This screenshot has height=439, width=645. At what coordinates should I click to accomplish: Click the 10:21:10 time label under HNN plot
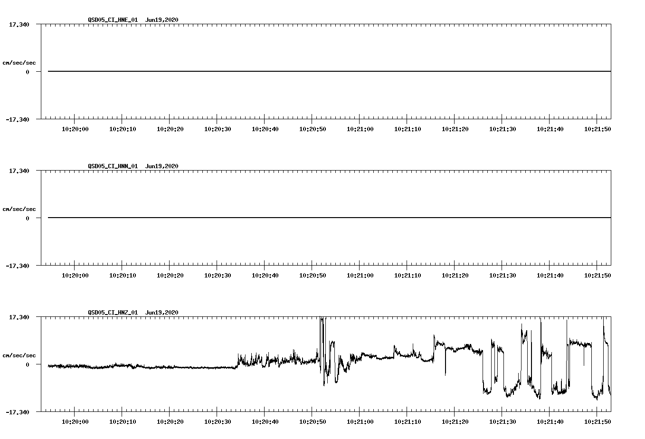(408, 276)
